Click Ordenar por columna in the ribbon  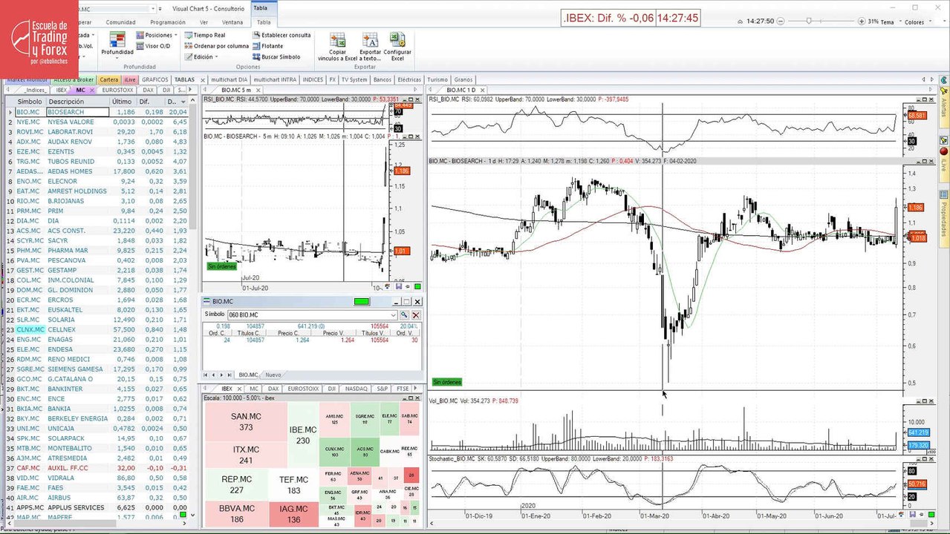[x=217, y=46]
